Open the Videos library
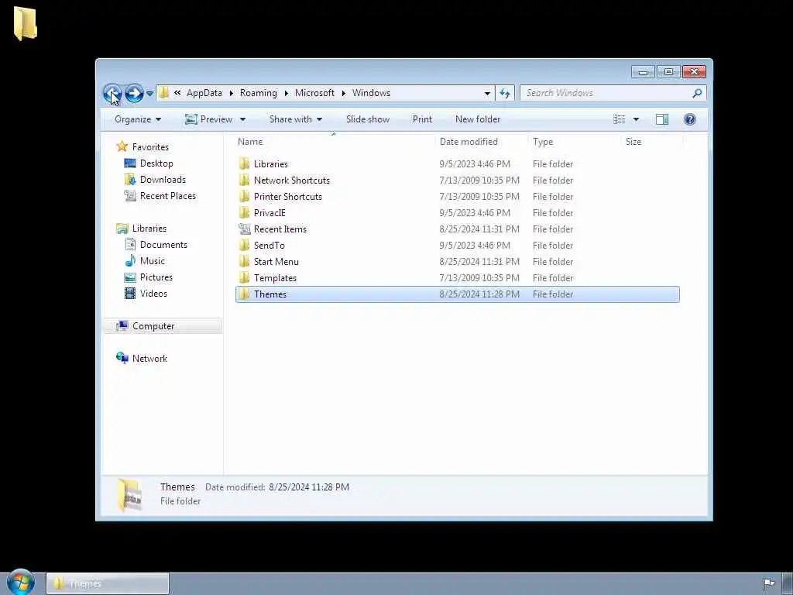The width and height of the screenshot is (793, 595). coord(153,294)
